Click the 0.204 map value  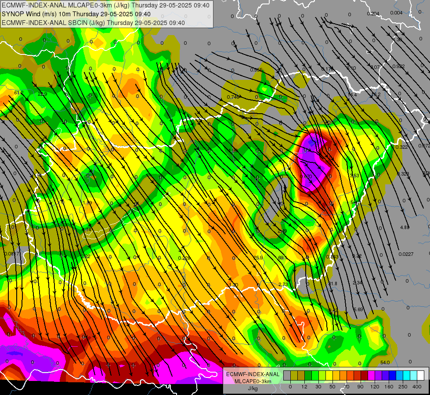[x=373, y=14]
